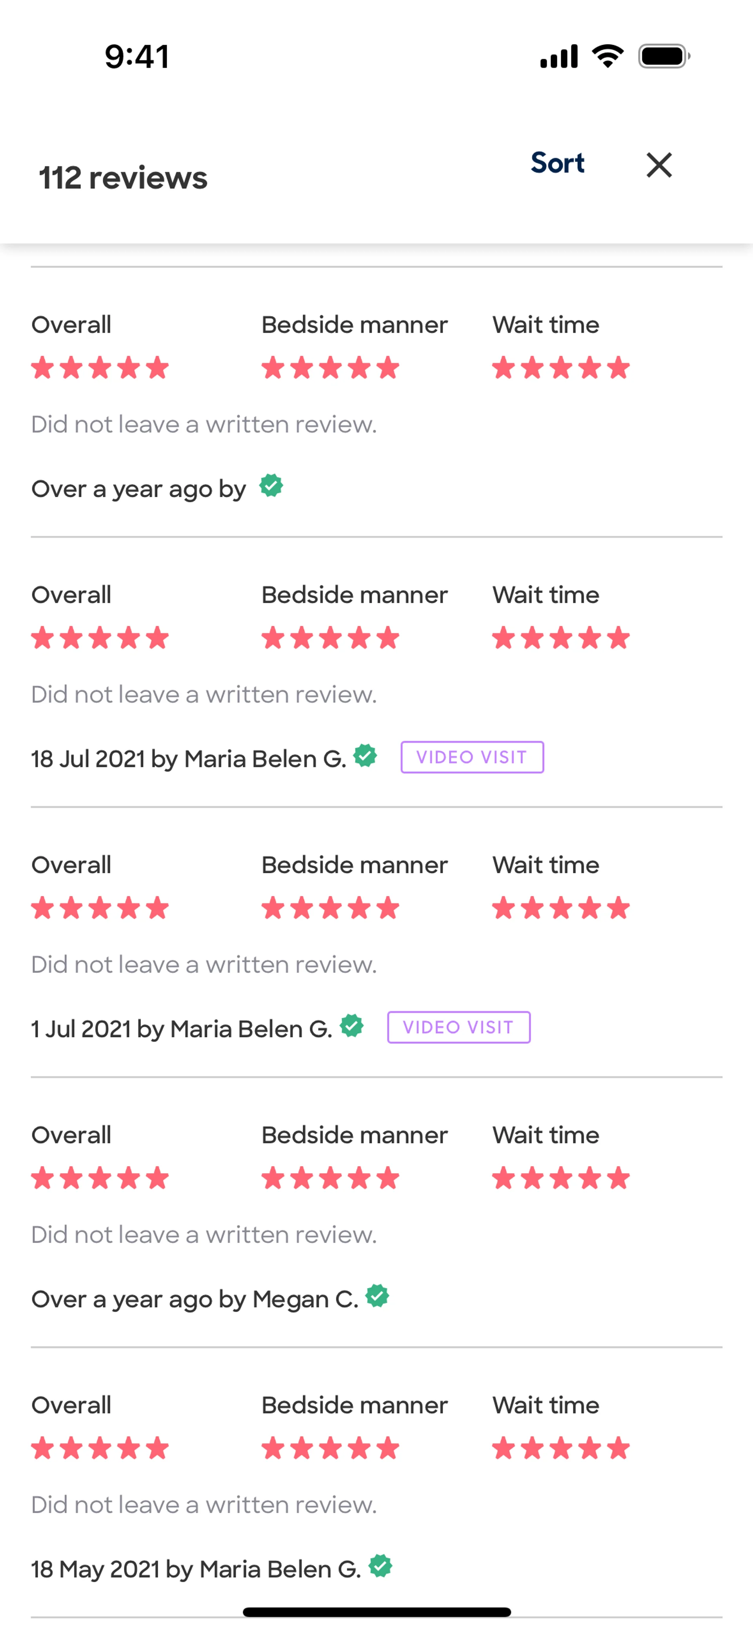Tap the battery icon in status bar
753x1632 pixels.
[663, 56]
